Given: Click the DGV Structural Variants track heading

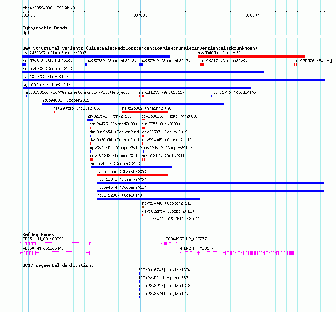Looking at the screenshot, I should [x=140, y=48].
